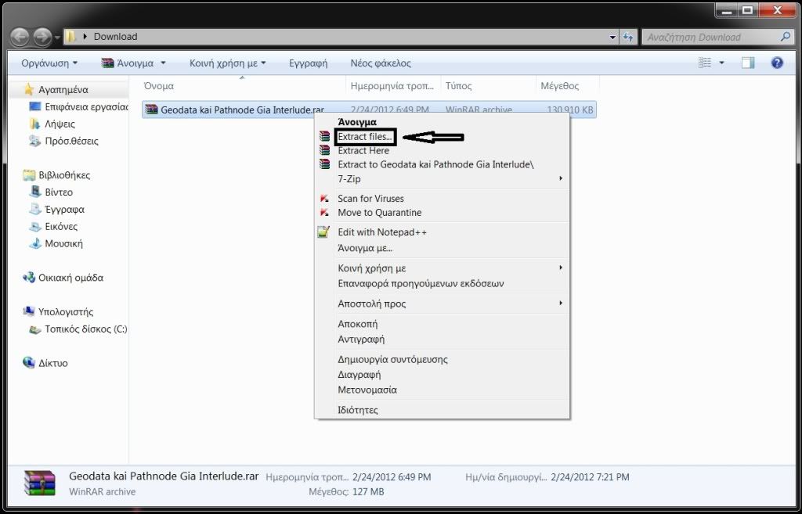
Task: Expand the view options dropdown arrow
Action: coord(721,63)
